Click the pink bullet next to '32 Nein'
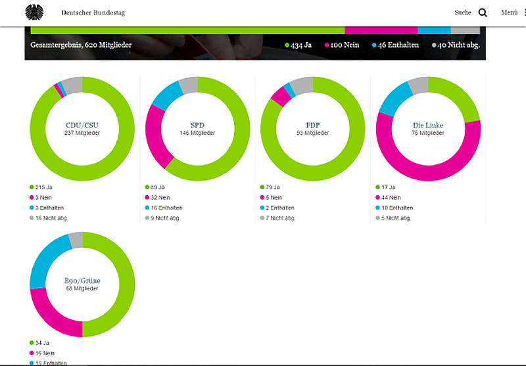This screenshot has width=526, height=366. 147,197
